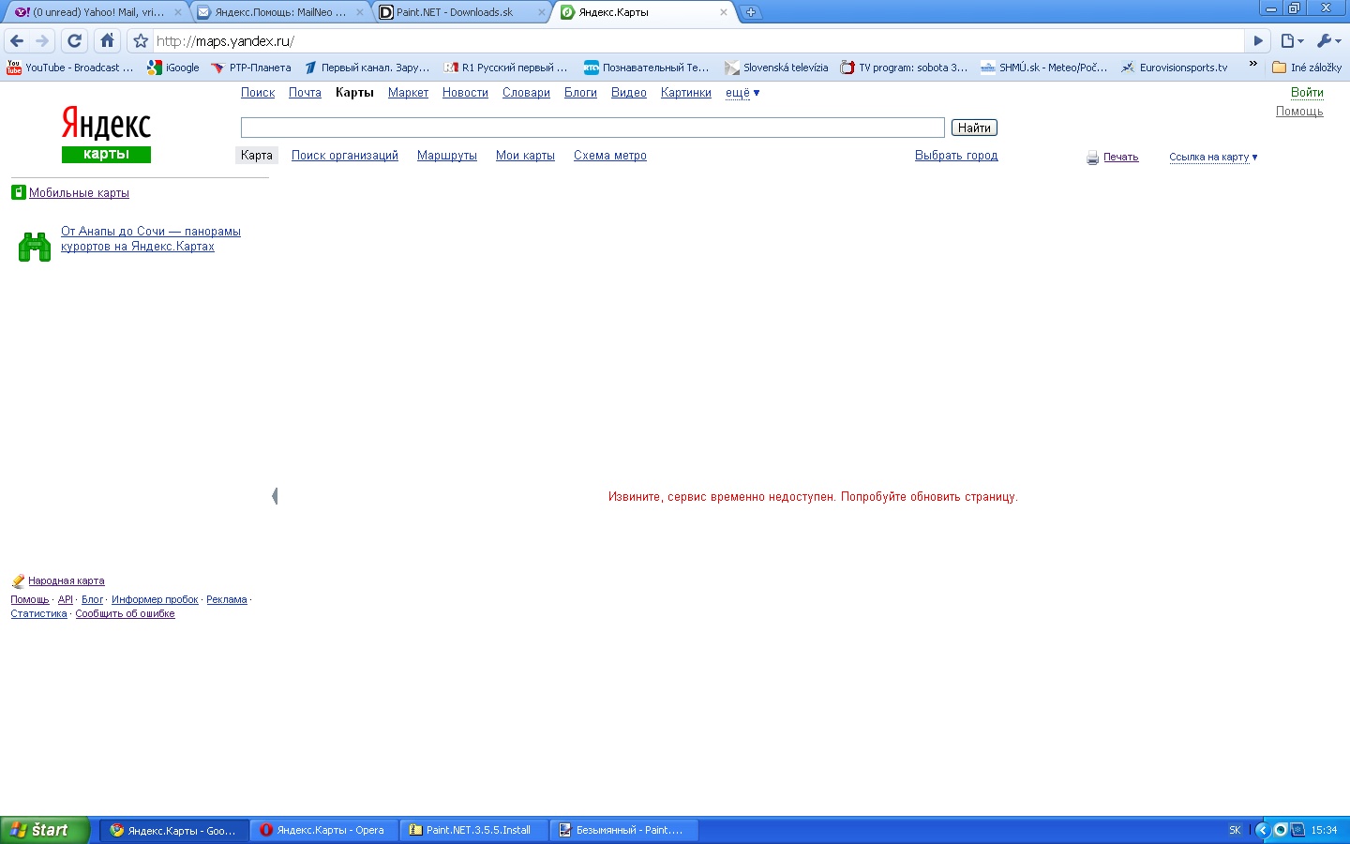
Task: Switch to the Маршруты routes tab
Action: point(447,156)
